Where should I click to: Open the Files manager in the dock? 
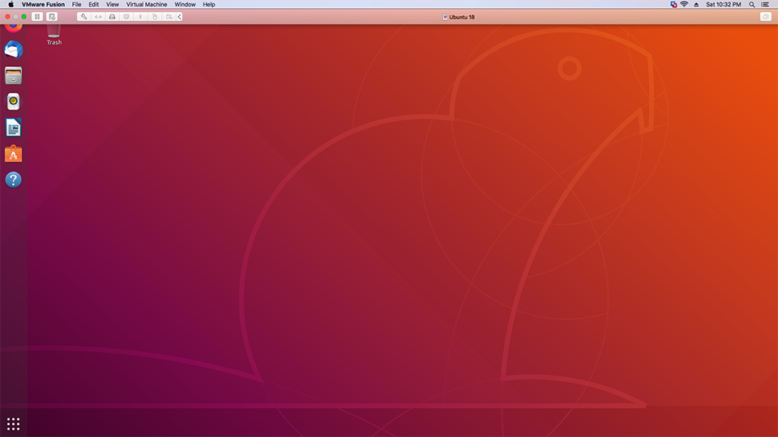click(14, 76)
